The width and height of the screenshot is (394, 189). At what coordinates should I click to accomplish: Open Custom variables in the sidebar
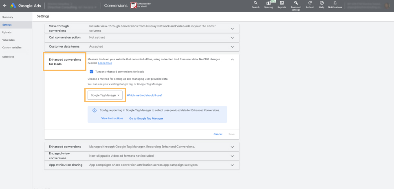12,48
